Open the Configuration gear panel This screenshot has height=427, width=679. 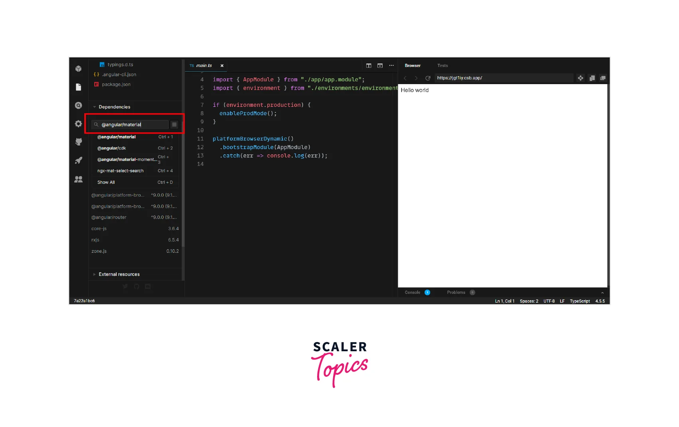coord(79,124)
